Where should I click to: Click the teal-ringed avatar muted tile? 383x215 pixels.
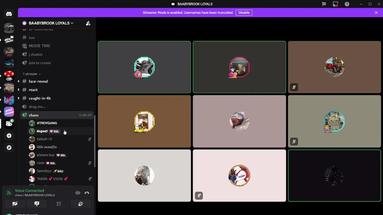click(x=334, y=122)
